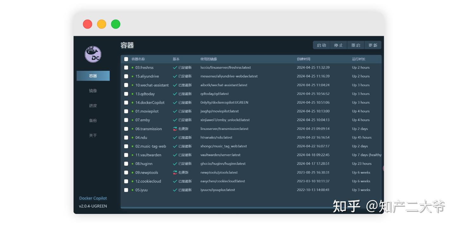This screenshot has width=457, height=226.
Task: Click the 有更新 update icon for 06.transmission
Action: pyautogui.click(x=175, y=129)
